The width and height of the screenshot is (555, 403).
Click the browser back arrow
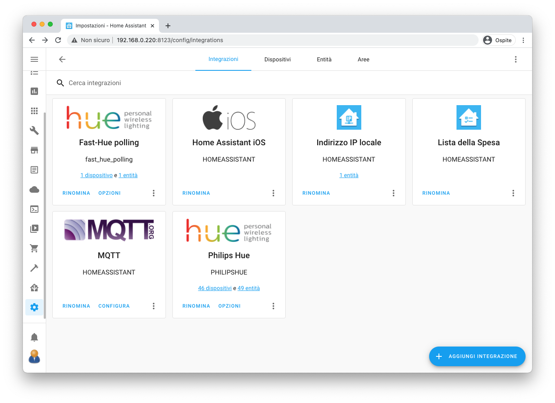(32, 40)
